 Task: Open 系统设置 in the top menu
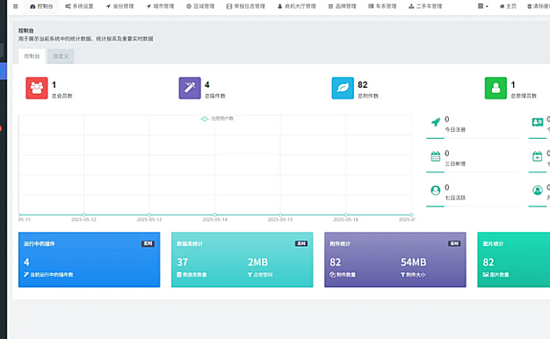[x=79, y=6]
